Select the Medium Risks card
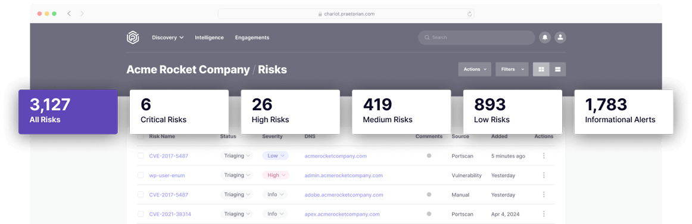692x224 pixels. pyautogui.click(x=401, y=112)
